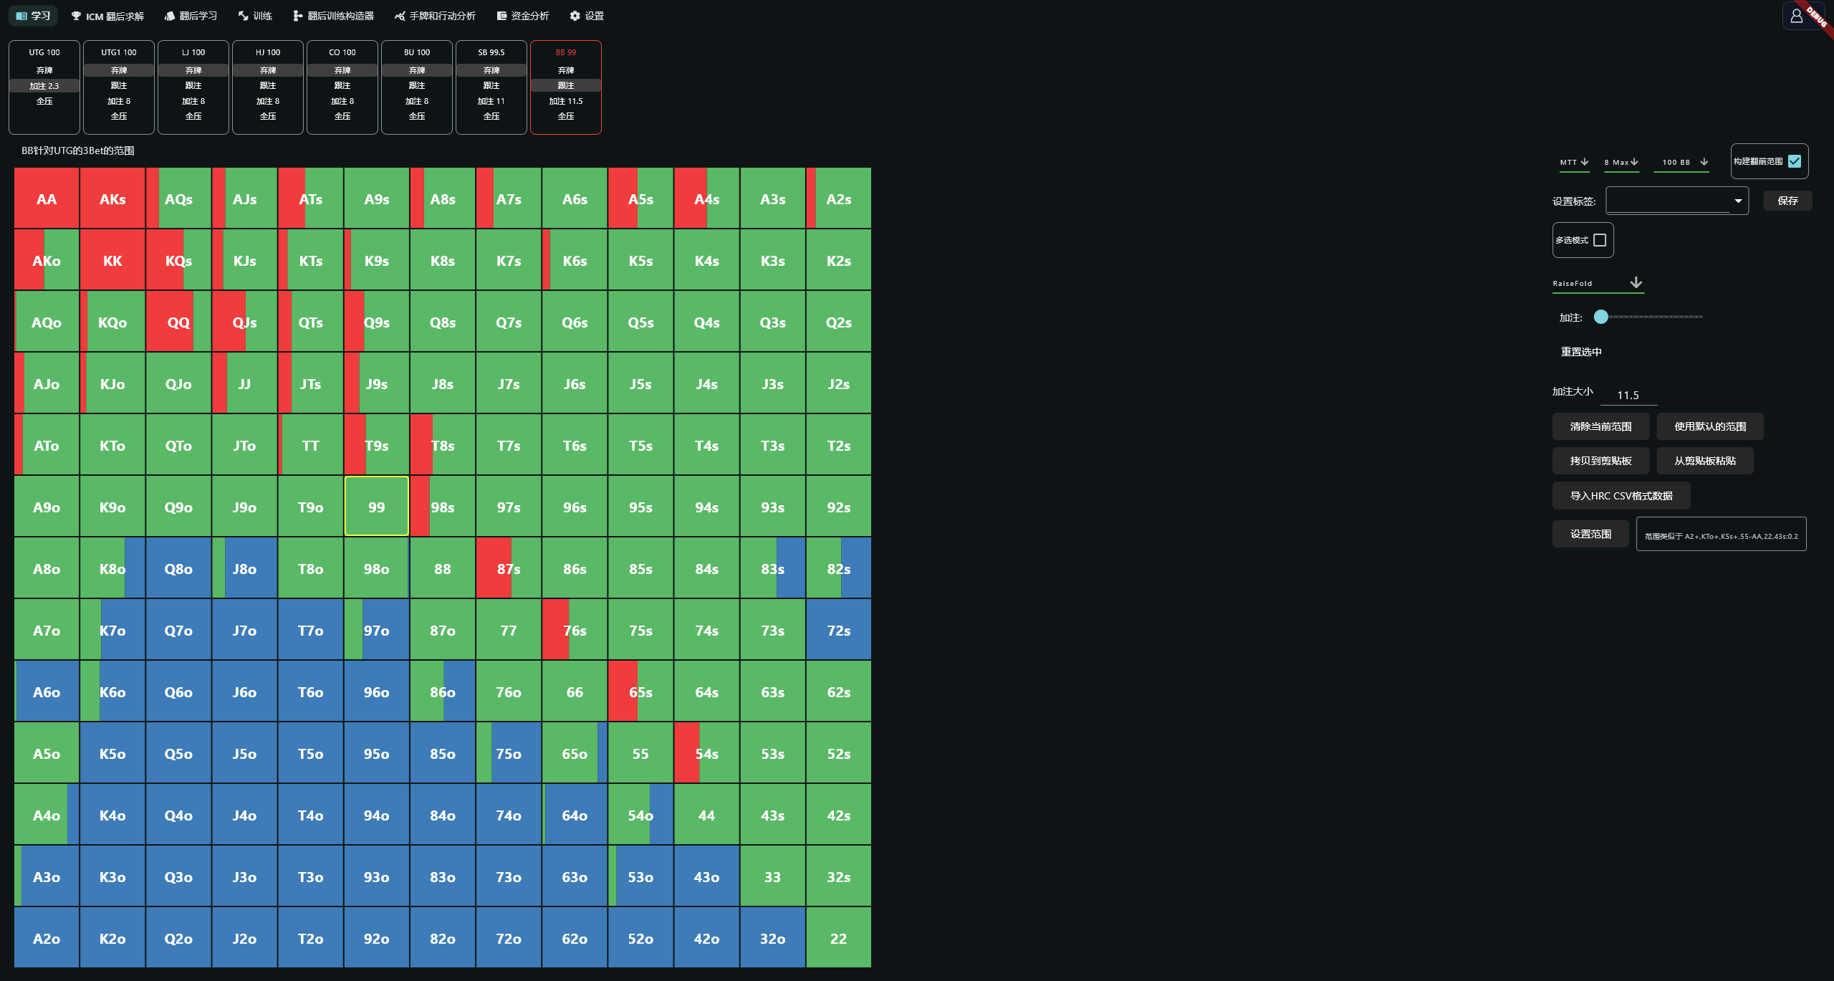
Task: Open the 学习 book icon tab
Action: [21, 16]
